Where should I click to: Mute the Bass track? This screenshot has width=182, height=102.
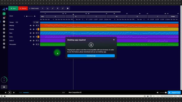(37, 33)
